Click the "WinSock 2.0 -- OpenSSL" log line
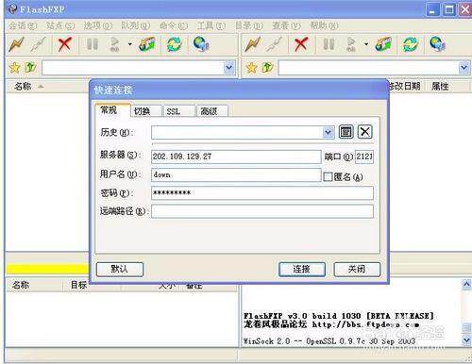 point(329,341)
